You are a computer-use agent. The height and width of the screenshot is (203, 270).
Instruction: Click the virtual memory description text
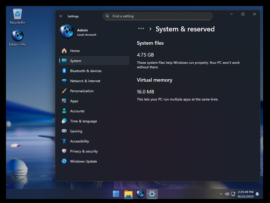click(177, 99)
